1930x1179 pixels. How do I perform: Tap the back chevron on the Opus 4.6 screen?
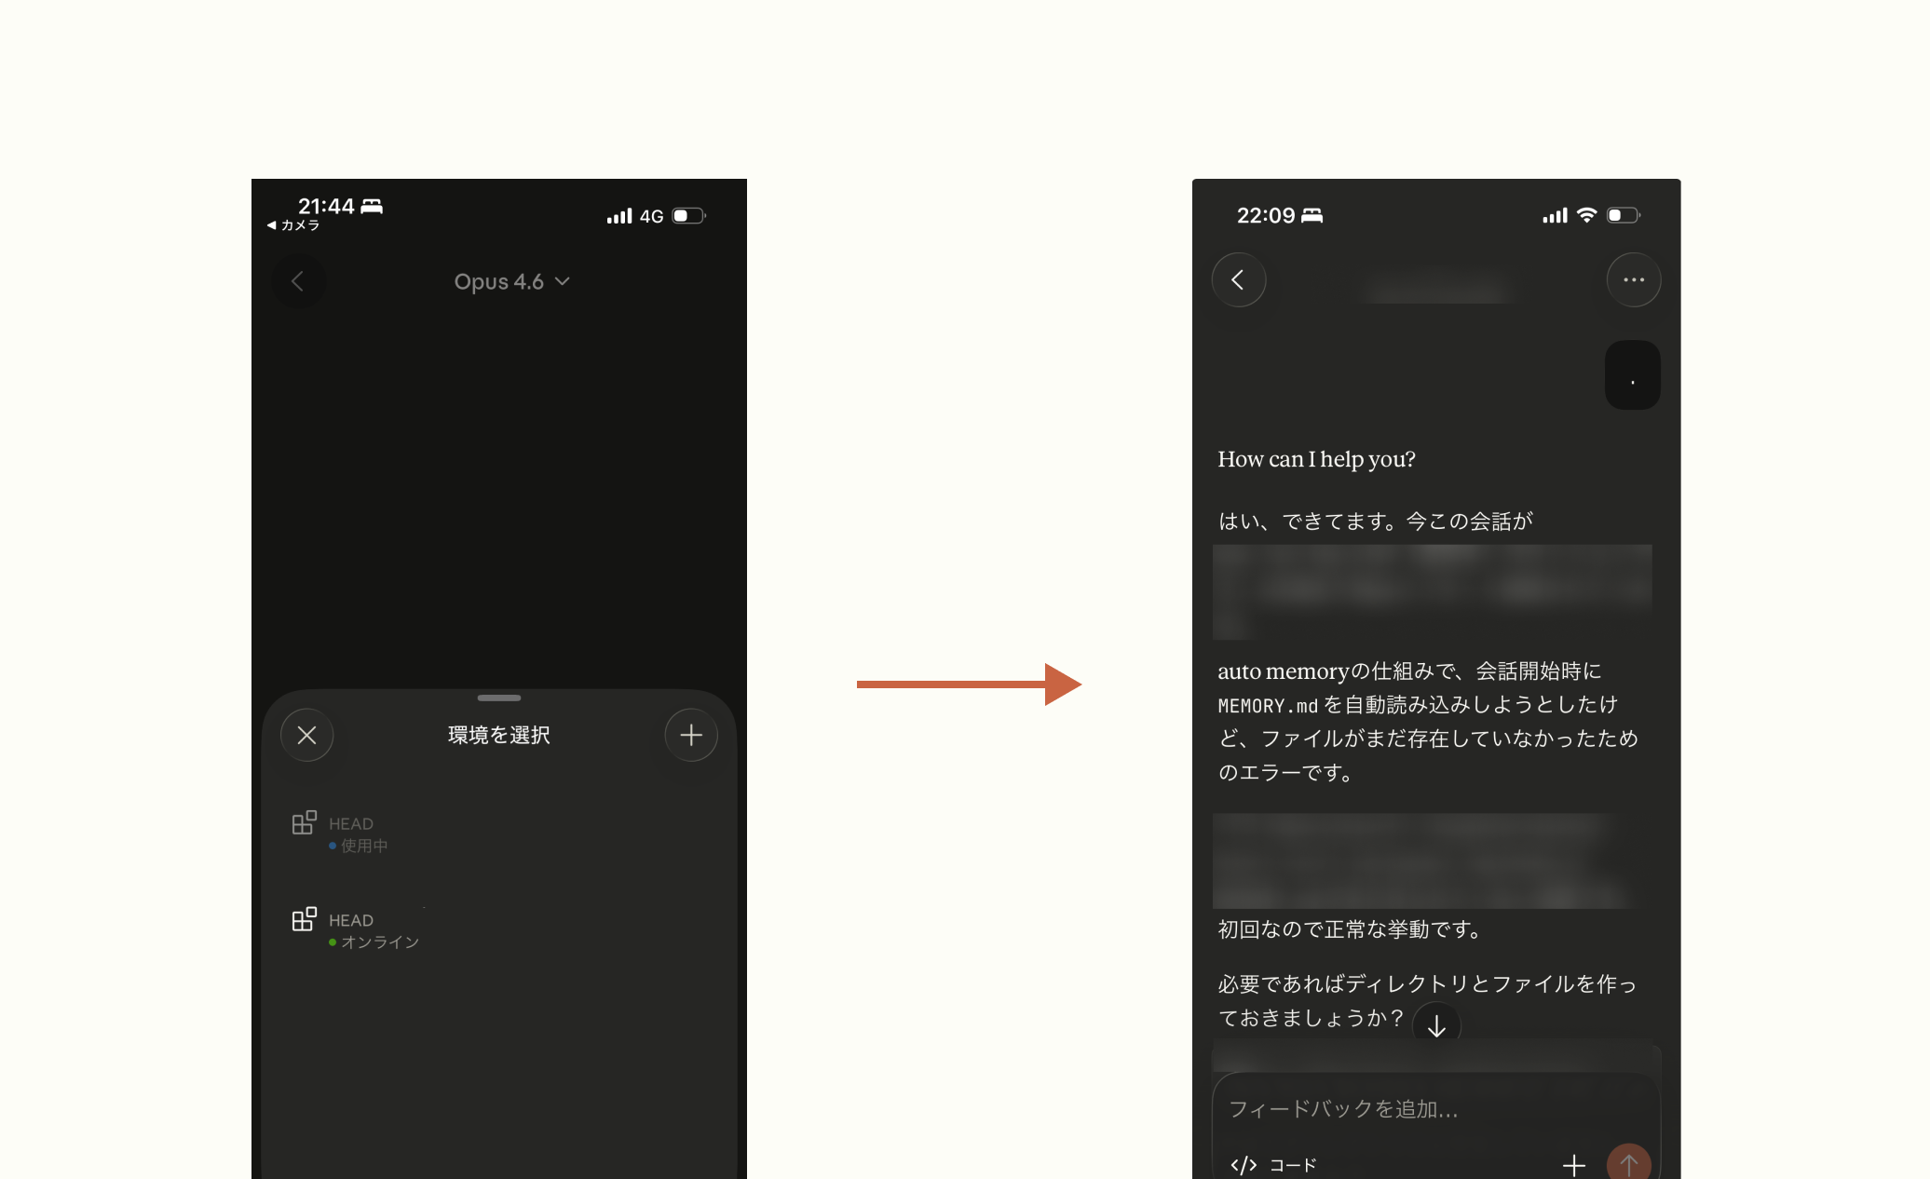click(298, 280)
